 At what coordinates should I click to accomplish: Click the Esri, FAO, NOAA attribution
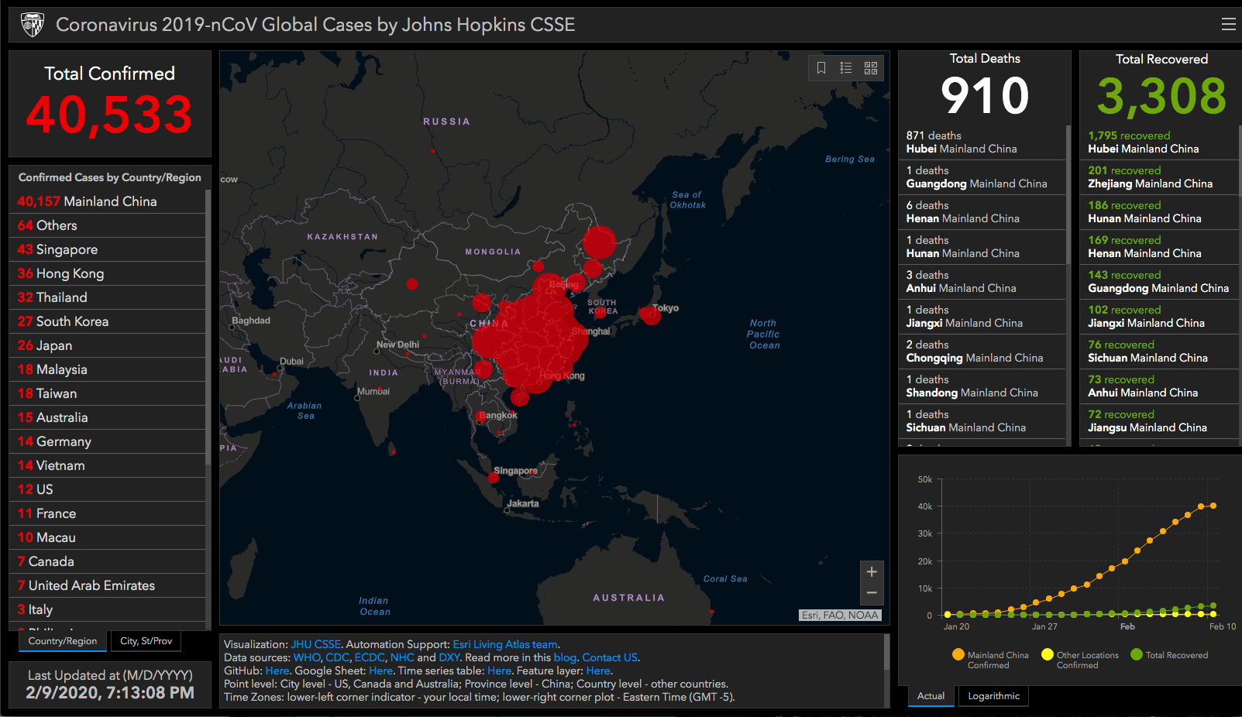tap(841, 615)
